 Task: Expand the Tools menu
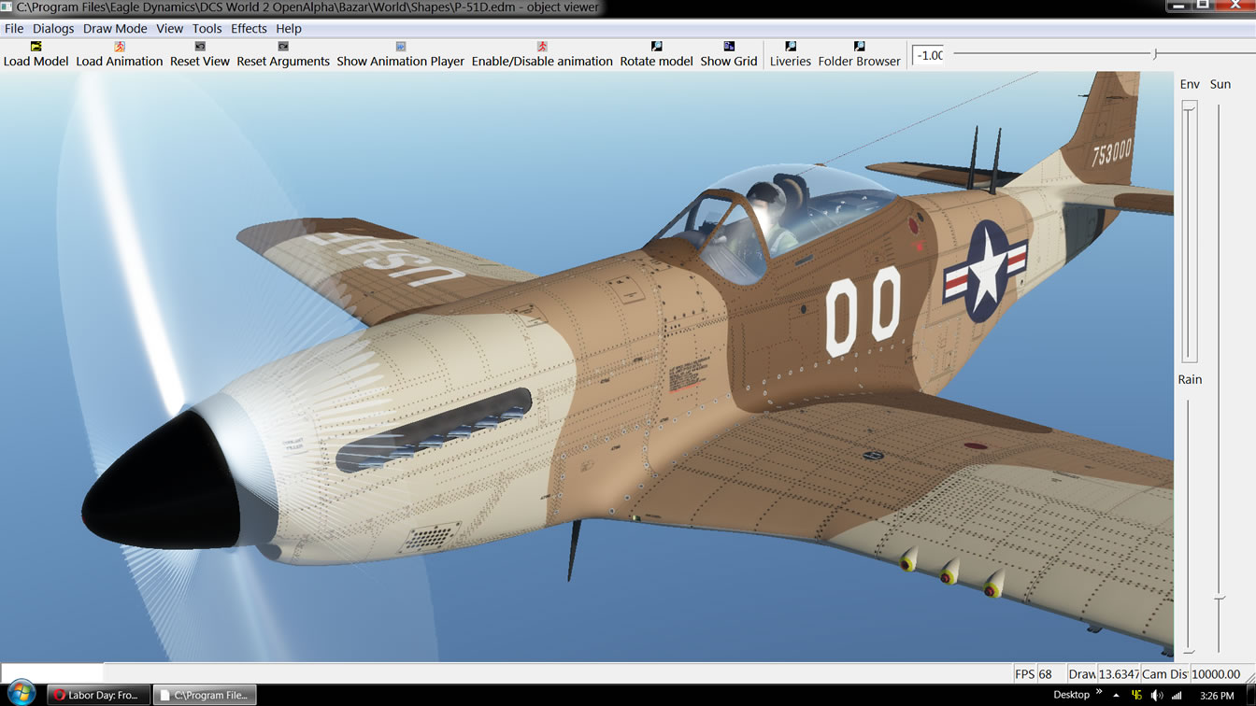(207, 29)
